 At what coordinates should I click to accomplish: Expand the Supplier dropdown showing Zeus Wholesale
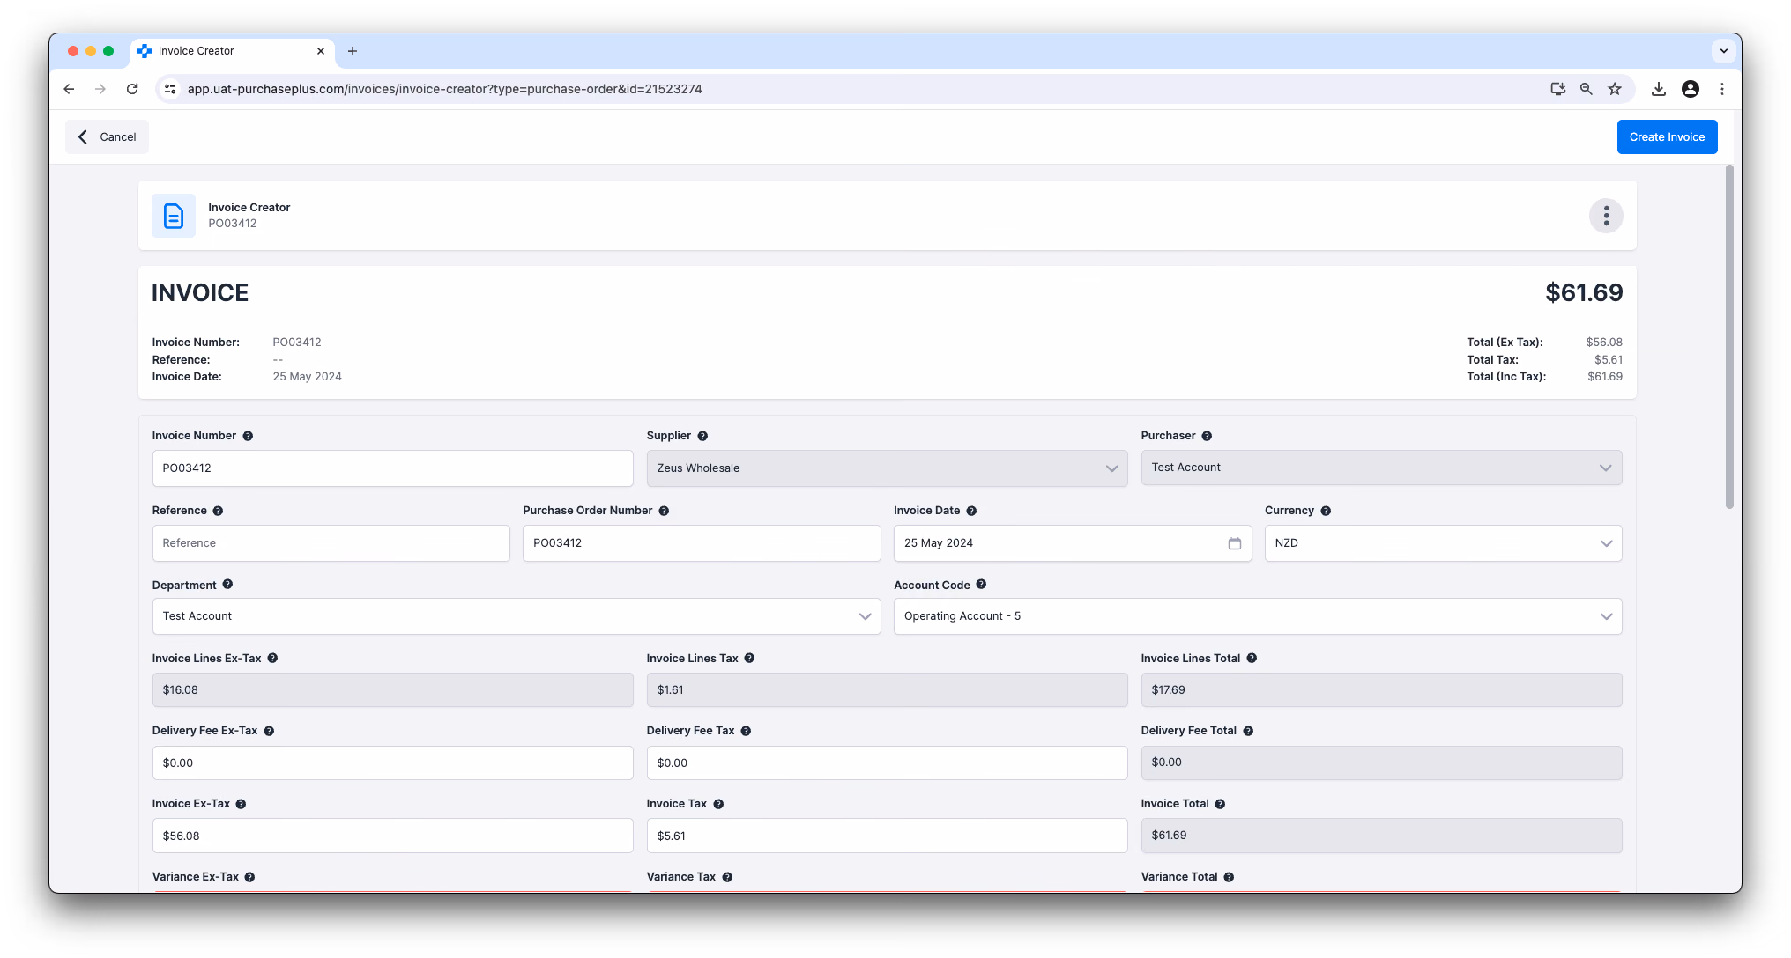(887, 468)
